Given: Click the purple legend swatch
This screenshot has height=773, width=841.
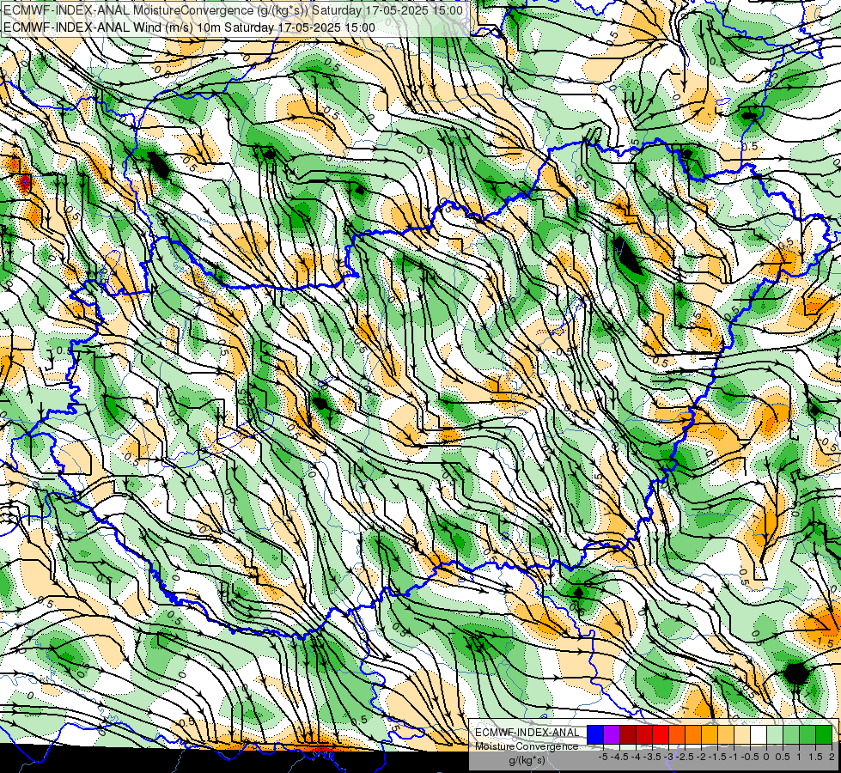Looking at the screenshot, I should [x=612, y=734].
